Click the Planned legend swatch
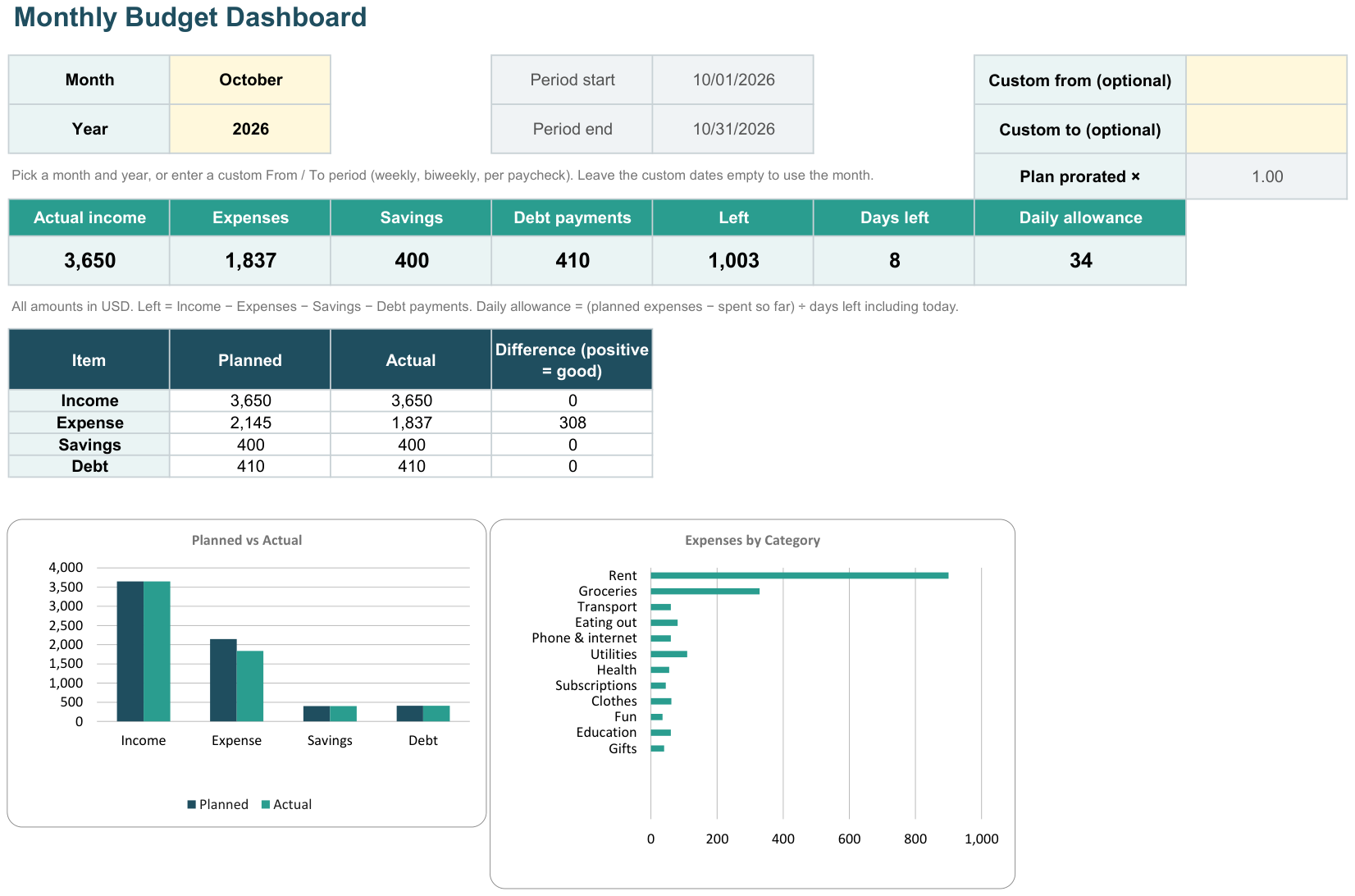The height and width of the screenshot is (896, 1355). coord(192,804)
